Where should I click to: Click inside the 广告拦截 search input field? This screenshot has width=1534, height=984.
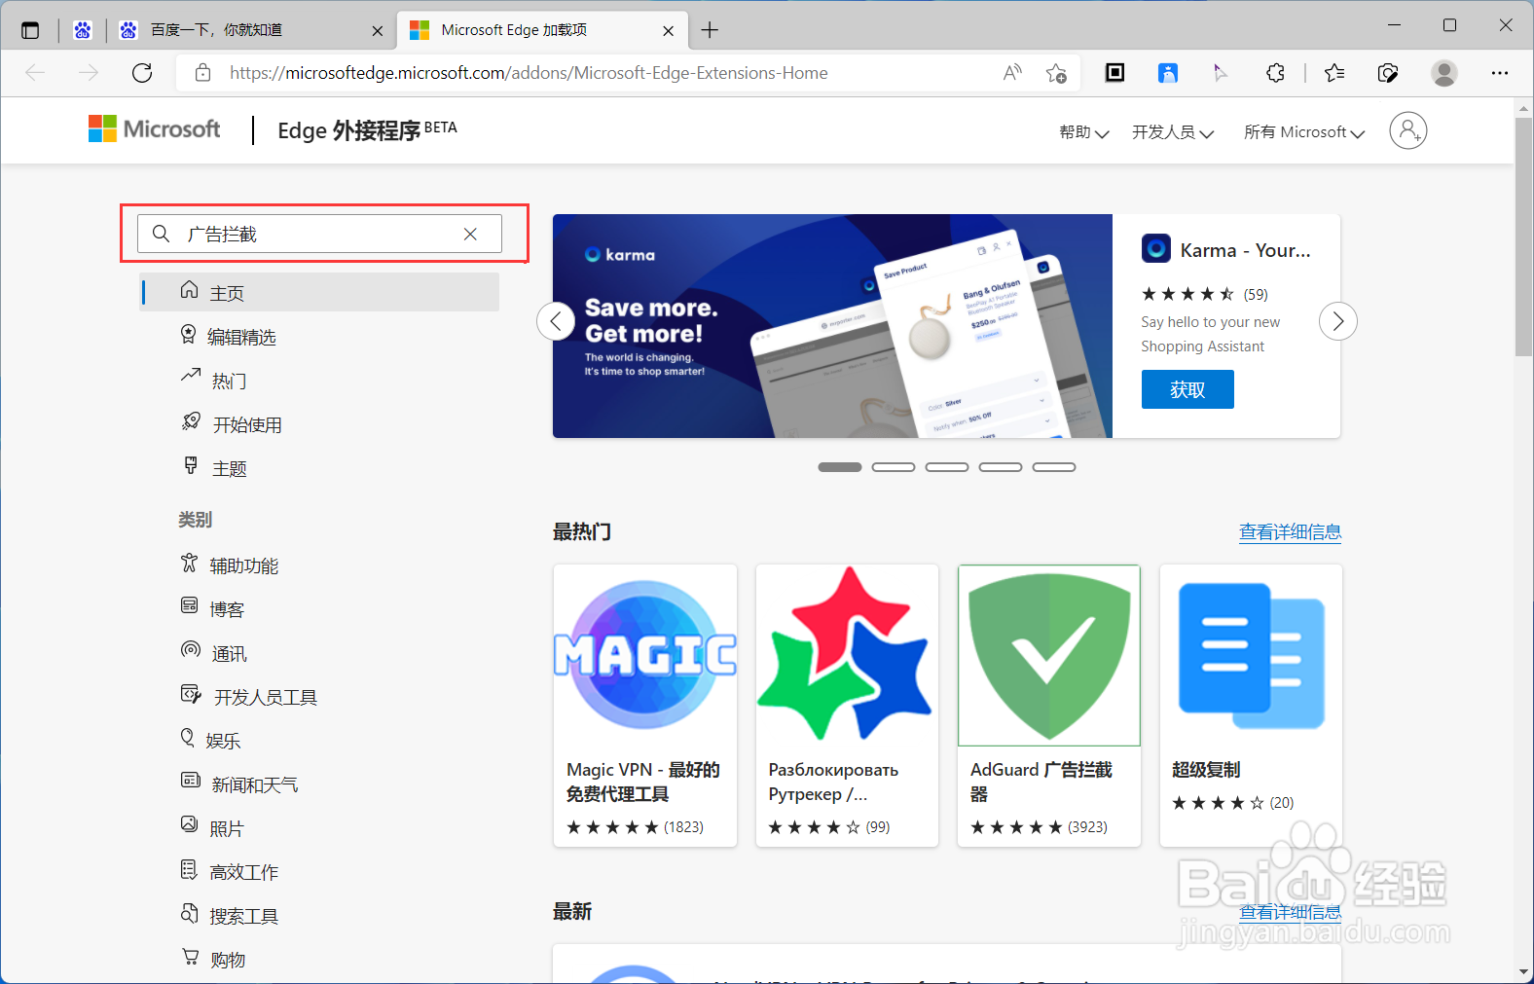pos(319,234)
